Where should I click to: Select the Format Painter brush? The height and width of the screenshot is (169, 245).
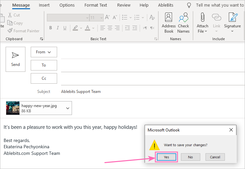23,31
